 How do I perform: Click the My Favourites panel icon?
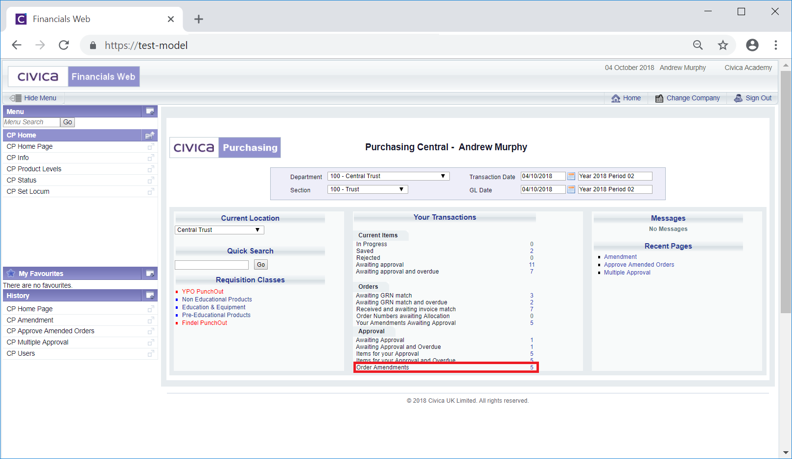coord(150,274)
